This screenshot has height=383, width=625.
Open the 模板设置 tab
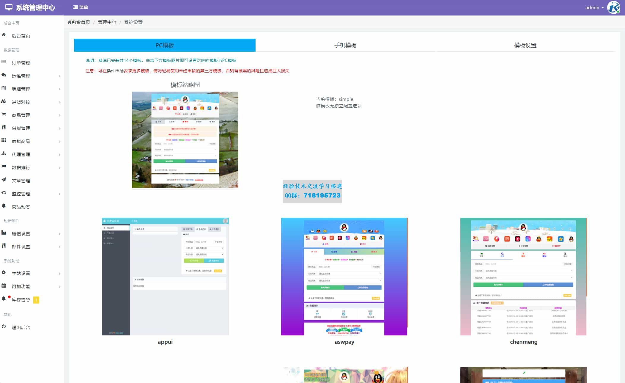(525, 45)
